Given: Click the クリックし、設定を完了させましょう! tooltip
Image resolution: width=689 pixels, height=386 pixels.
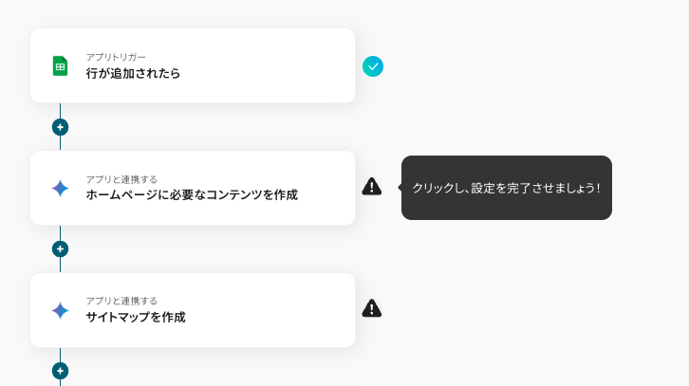Looking at the screenshot, I should (506, 188).
